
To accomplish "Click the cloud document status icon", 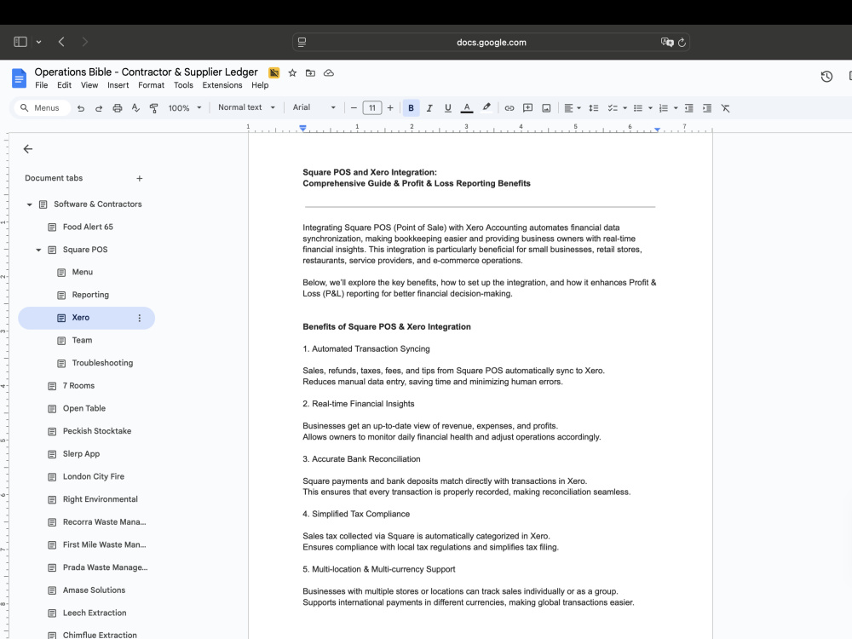I will tap(329, 72).
